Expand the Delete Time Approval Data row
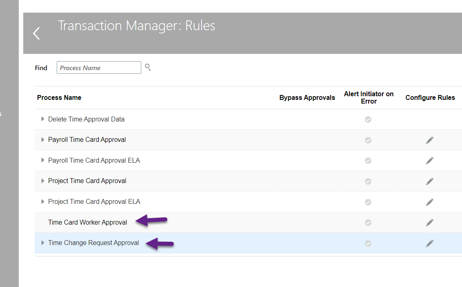This screenshot has height=287, width=462. [42, 119]
